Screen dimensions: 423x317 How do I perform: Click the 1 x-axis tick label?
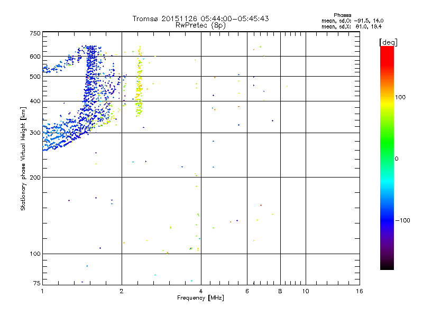pyautogui.click(x=42, y=291)
